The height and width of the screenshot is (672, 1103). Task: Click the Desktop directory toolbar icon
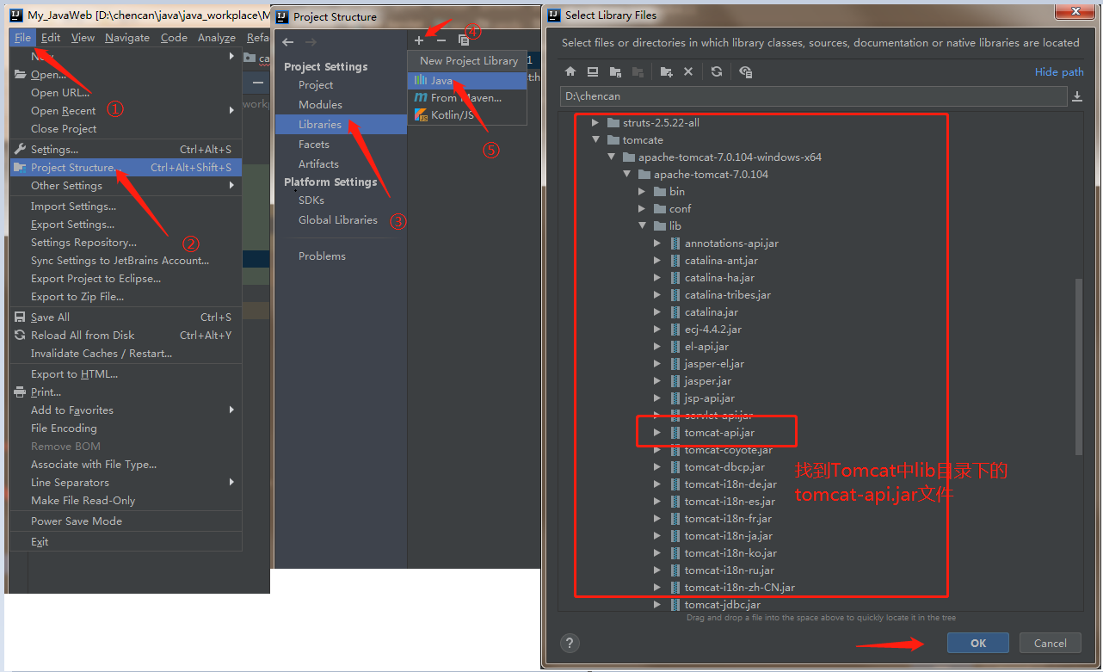click(x=593, y=72)
